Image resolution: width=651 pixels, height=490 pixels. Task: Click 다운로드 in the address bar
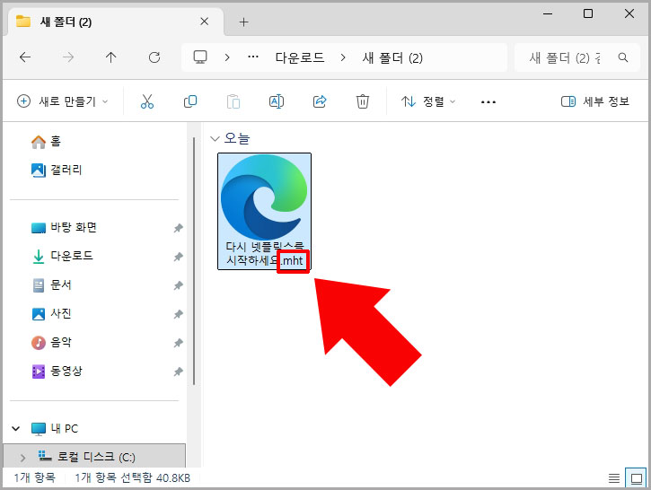click(x=300, y=57)
